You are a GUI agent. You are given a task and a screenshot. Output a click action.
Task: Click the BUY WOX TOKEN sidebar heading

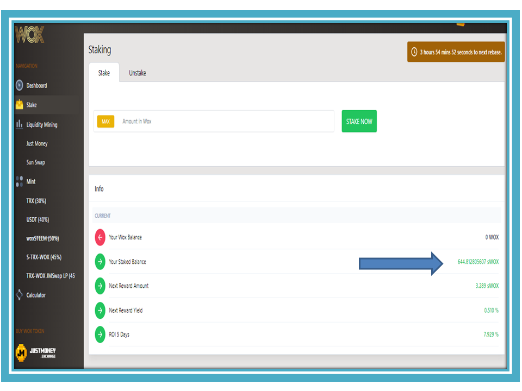[30, 331]
